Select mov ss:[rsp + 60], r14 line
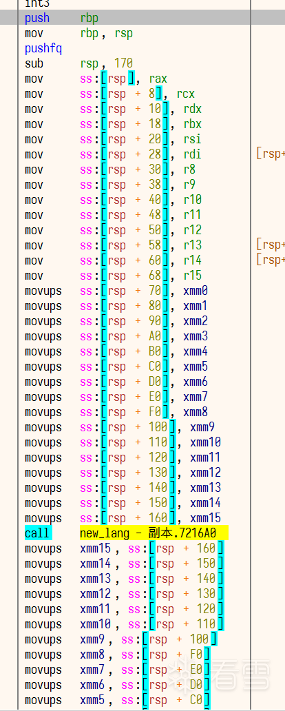 pos(114,260)
